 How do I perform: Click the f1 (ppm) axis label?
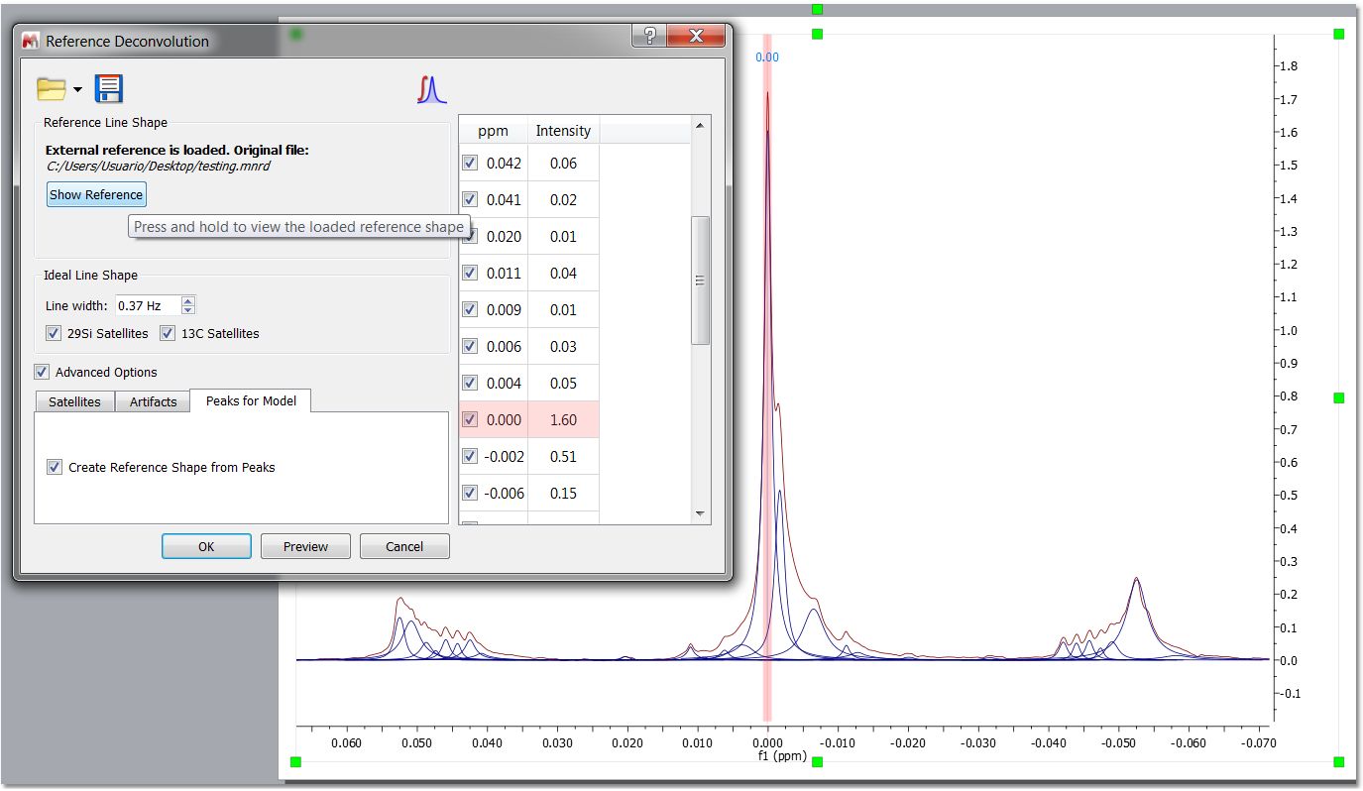click(x=782, y=755)
